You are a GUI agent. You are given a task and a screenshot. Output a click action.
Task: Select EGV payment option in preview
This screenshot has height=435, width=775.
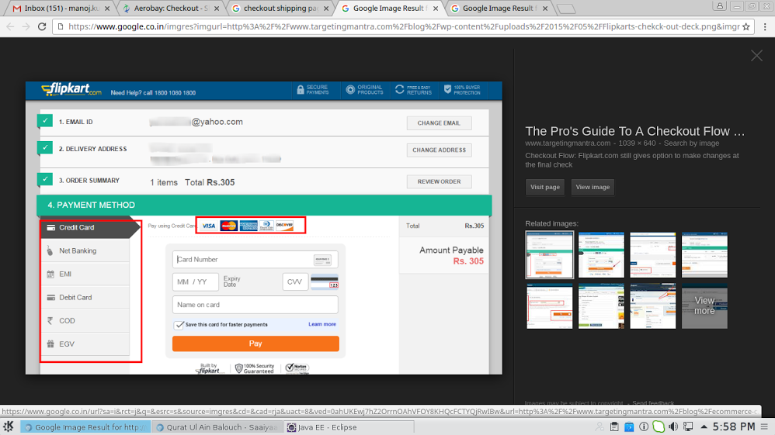tap(85, 344)
